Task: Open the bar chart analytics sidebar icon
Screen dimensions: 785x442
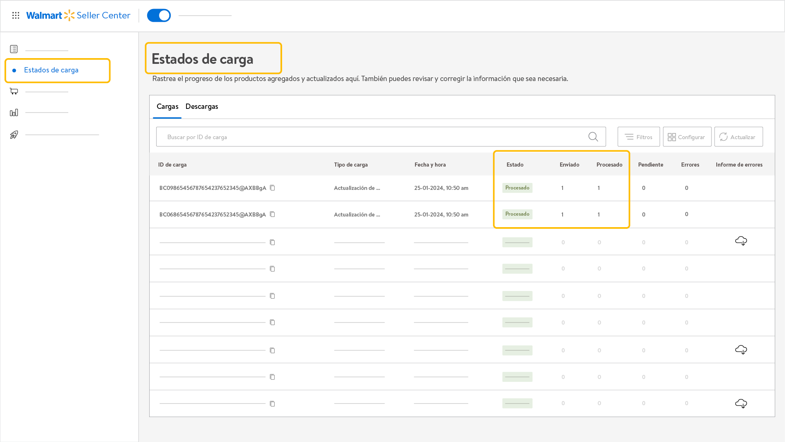Action: [x=14, y=112]
